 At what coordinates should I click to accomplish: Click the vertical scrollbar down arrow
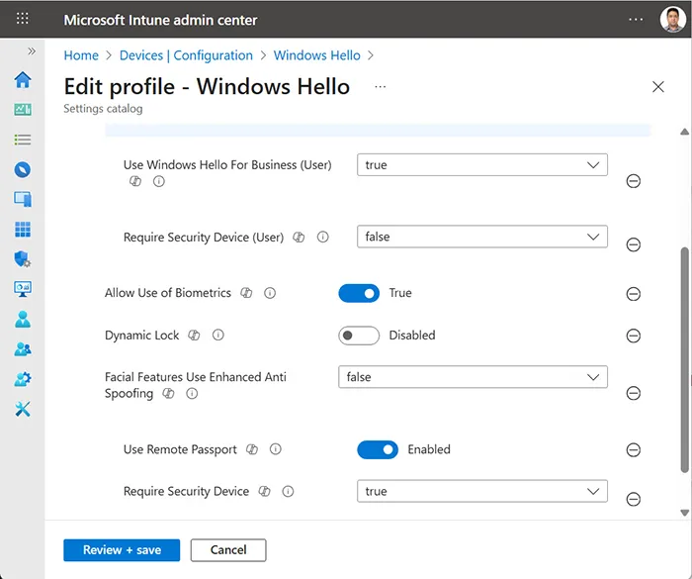point(685,512)
